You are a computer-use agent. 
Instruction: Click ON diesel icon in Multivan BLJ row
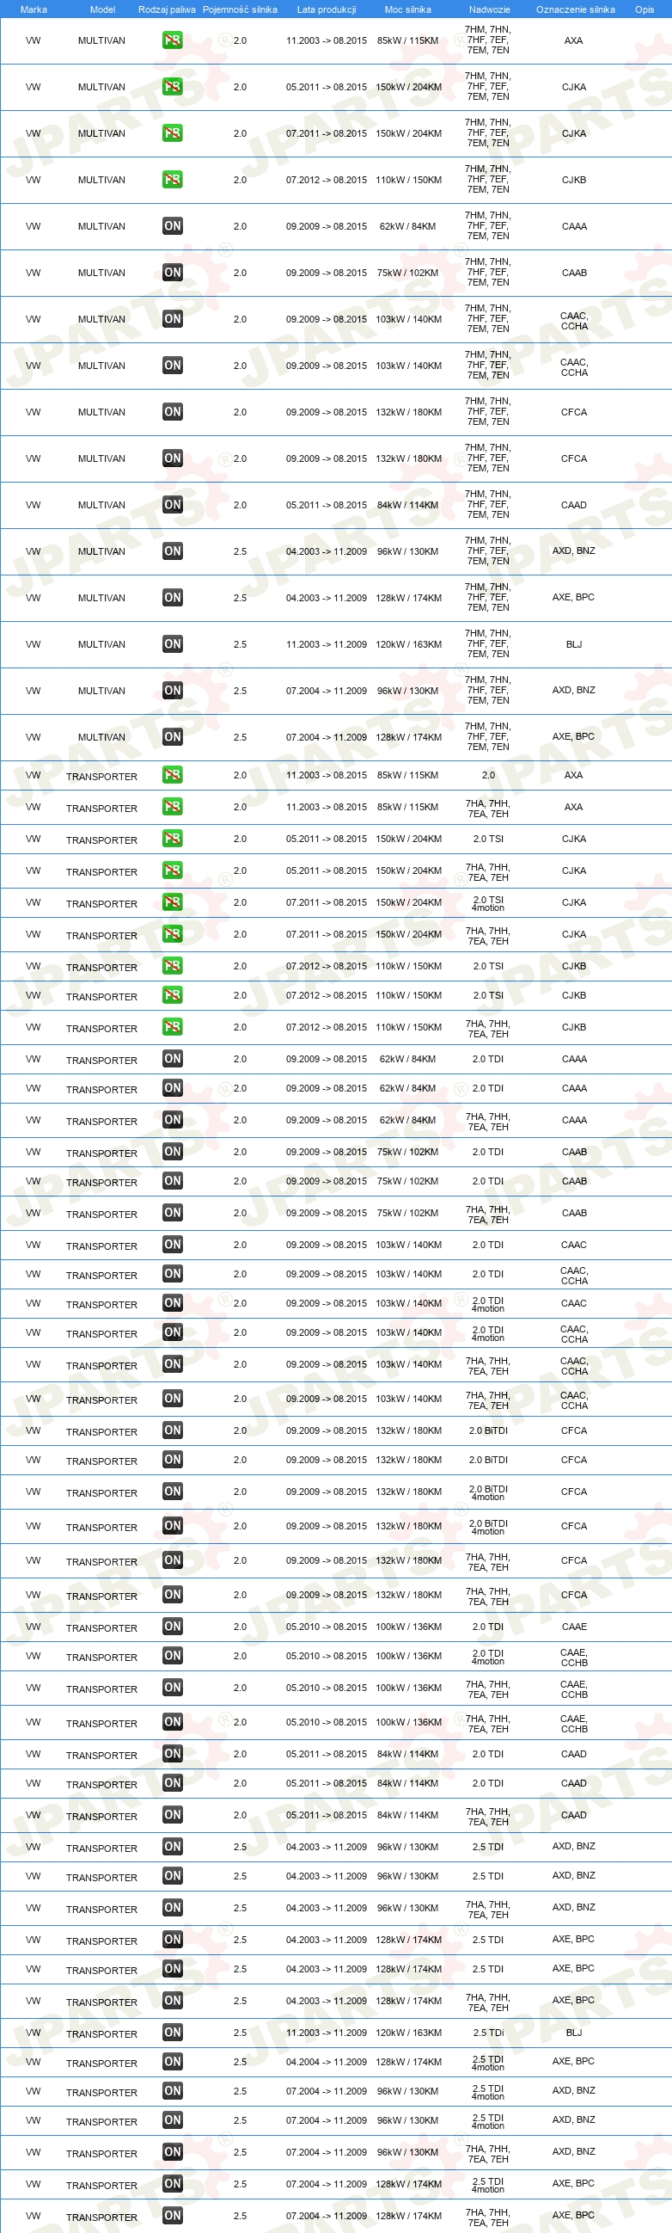[173, 644]
